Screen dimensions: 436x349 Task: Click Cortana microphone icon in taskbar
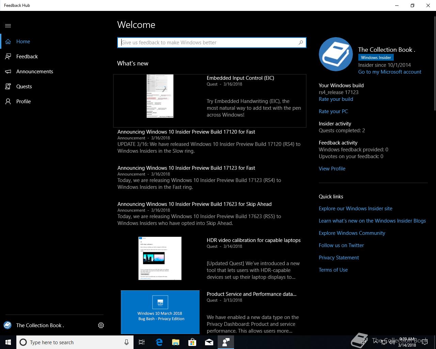coord(126,342)
